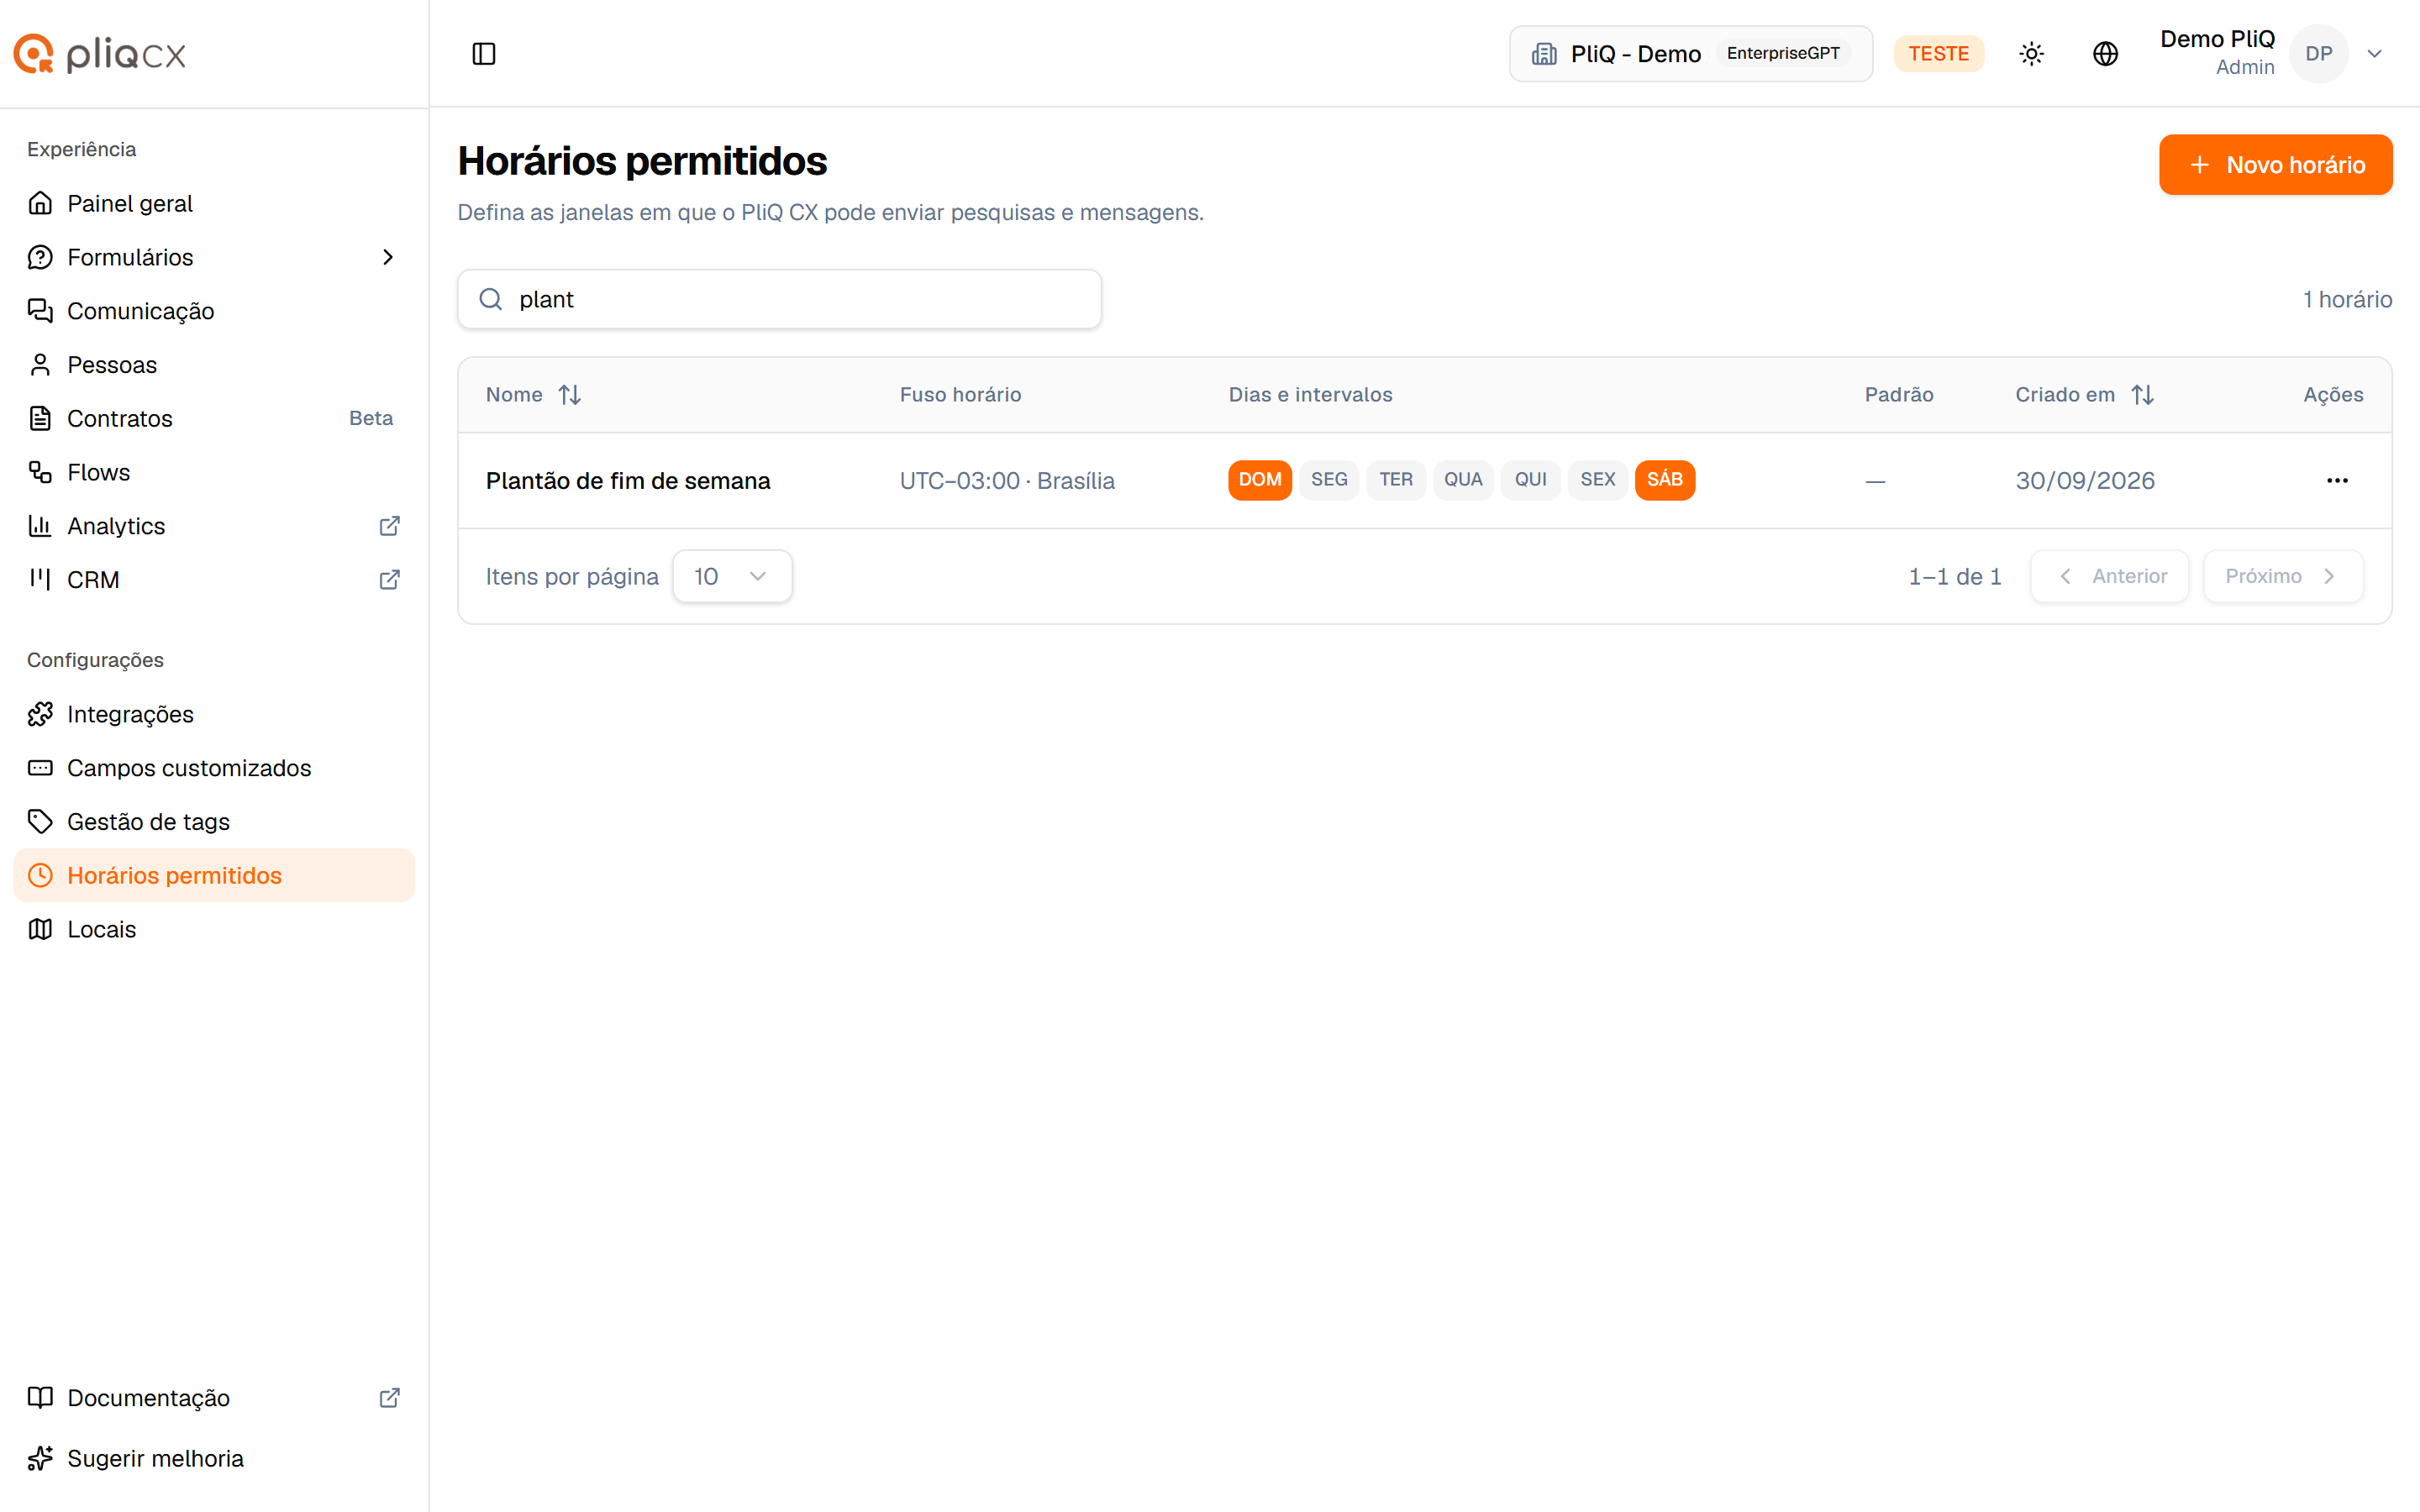The width and height of the screenshot is (2420, 1512).
Task: Open Integrações settings
Action: (214, 714)
